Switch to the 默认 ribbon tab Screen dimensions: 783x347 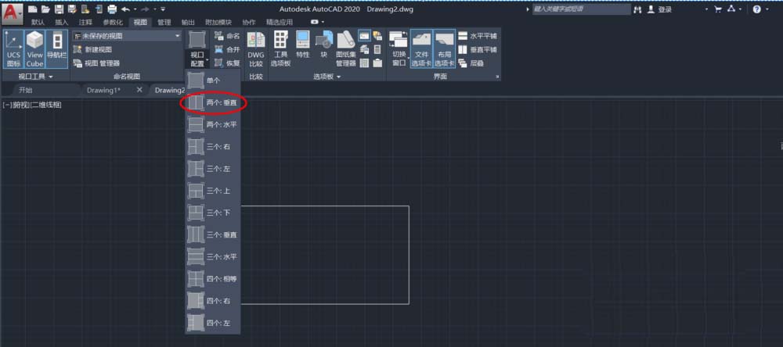coord(38,23)
